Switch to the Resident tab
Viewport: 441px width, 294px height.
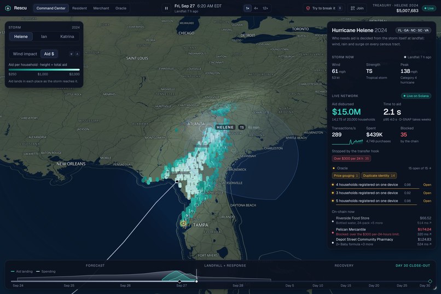tap(79, 8)
